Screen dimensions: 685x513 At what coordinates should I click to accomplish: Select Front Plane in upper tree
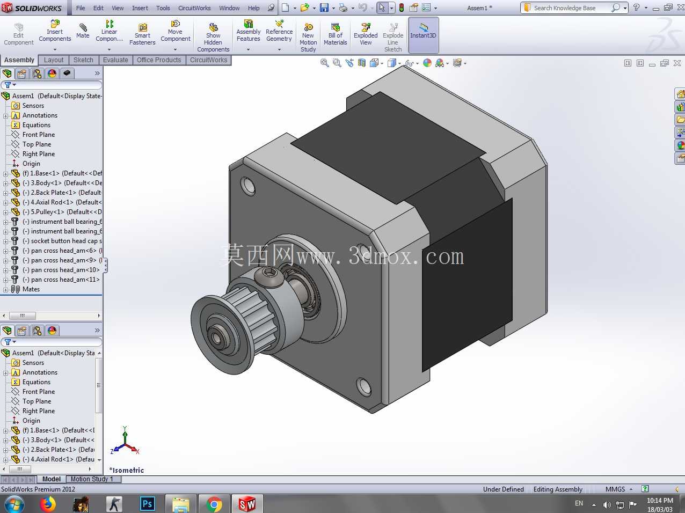pyautogui.click(x=39, y=135)
